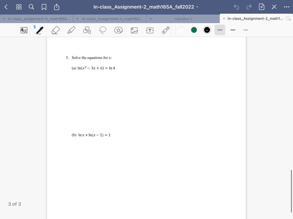Select the text tool

pos(150,30)
